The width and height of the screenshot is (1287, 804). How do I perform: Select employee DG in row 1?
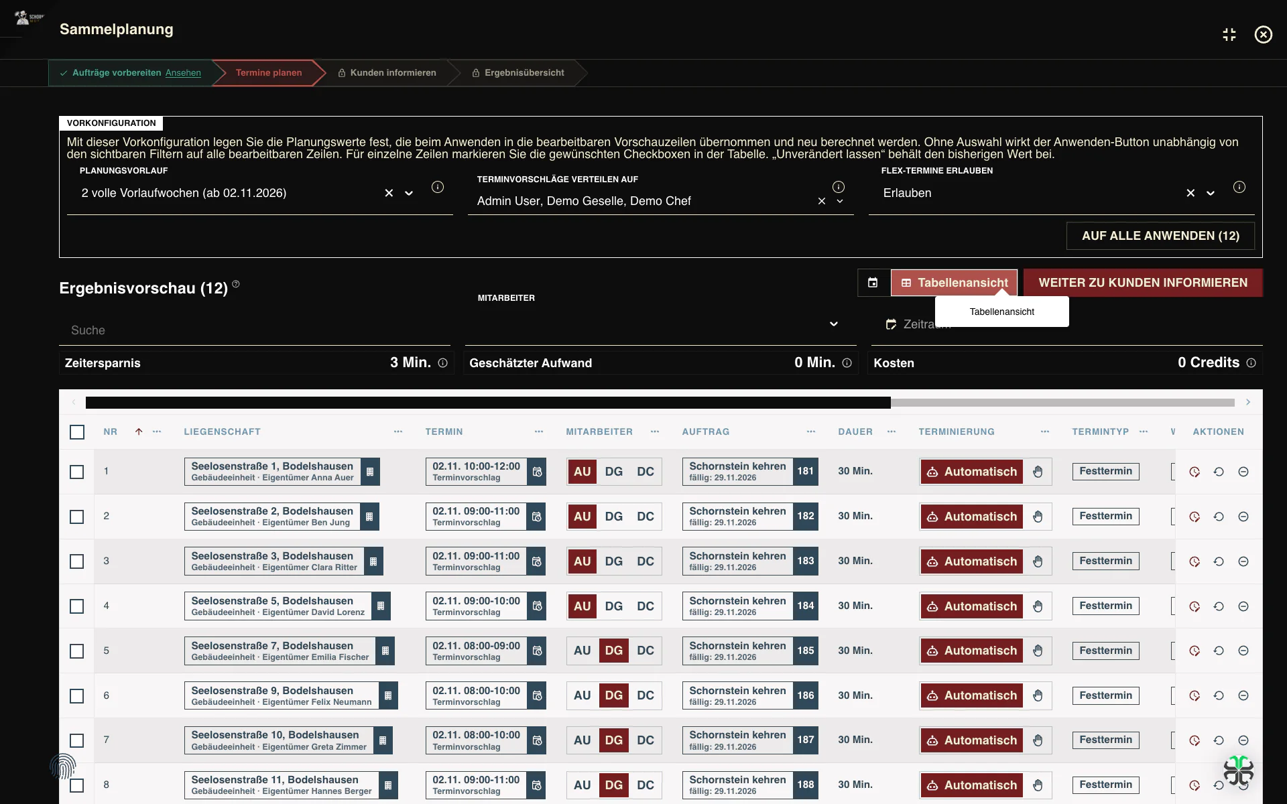pos(614,472)
